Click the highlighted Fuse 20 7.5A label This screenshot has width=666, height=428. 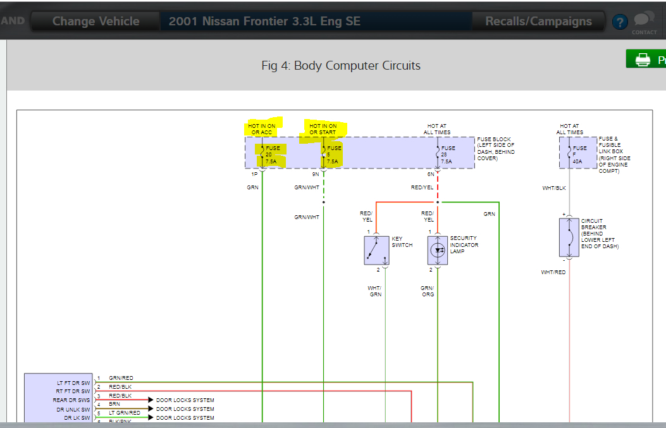pyautogui.click(x=272, y=154)
